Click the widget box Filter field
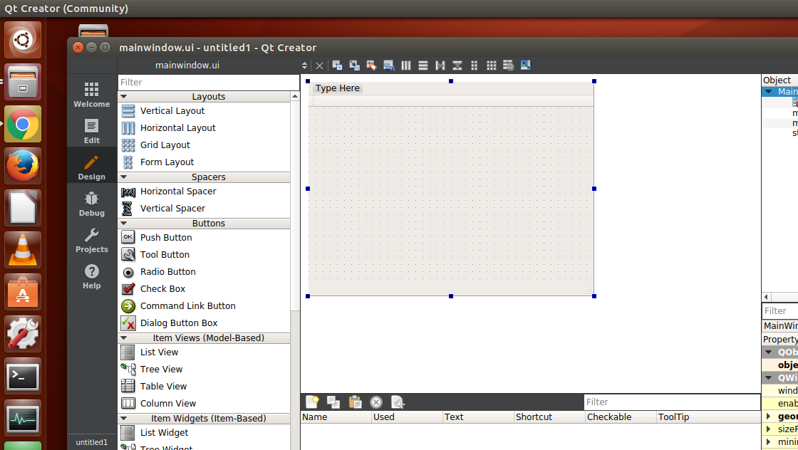Screen dimensions: 798x450 point(204,82)
